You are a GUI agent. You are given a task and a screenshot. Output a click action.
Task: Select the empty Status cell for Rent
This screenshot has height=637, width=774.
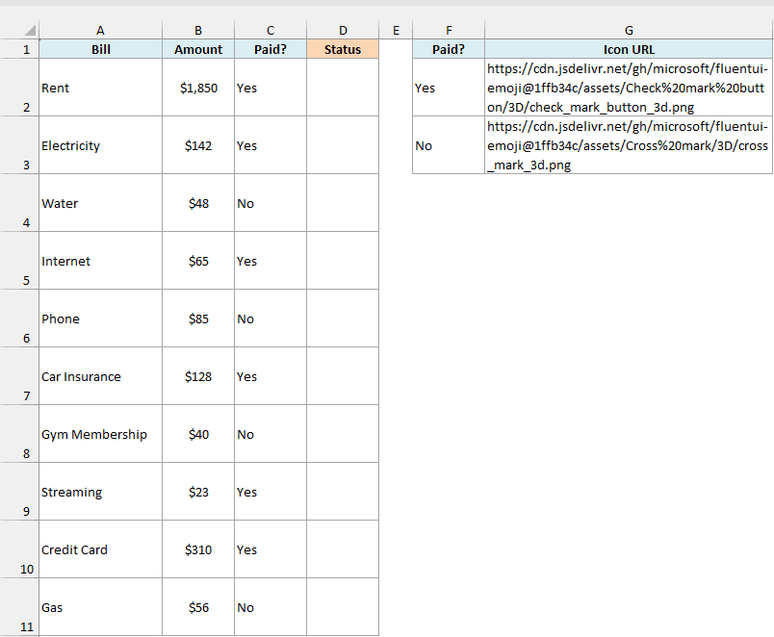click(343, 88)
